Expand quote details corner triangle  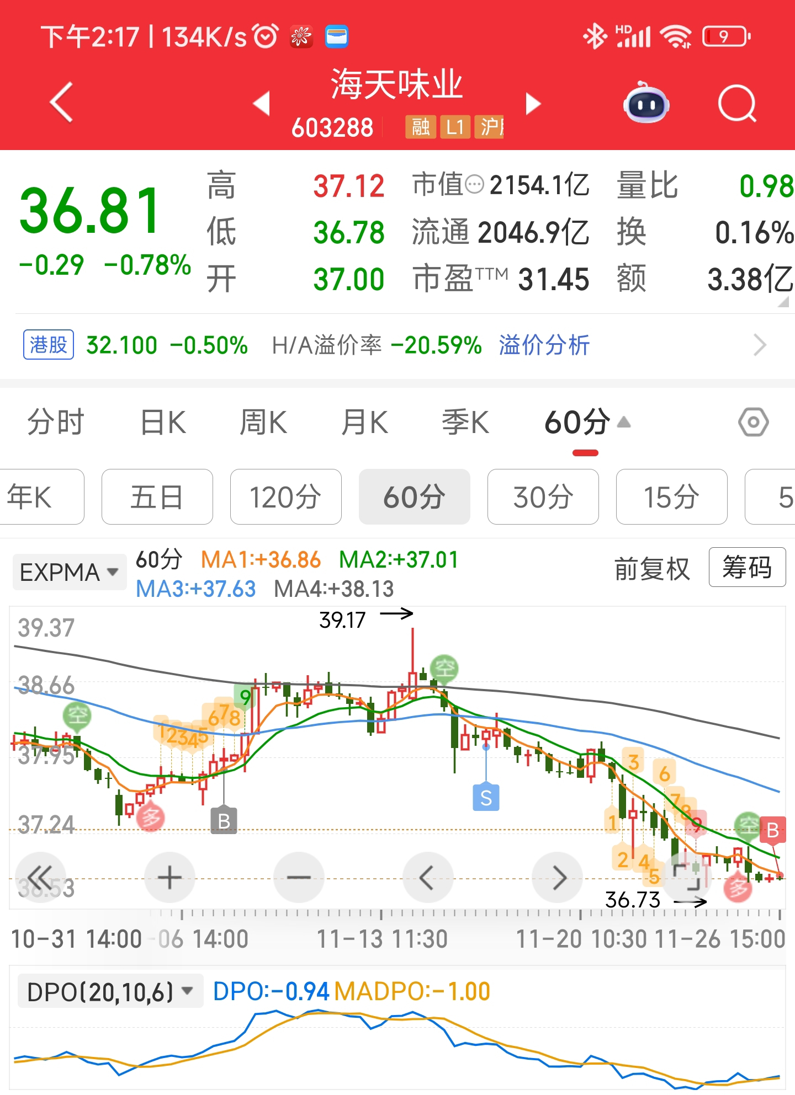pos(783,302)
